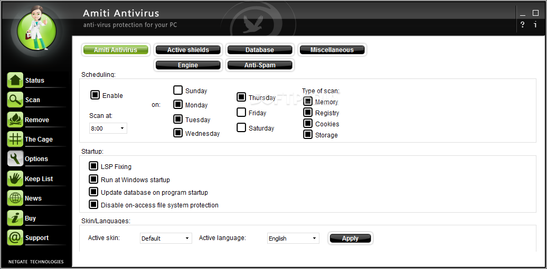This screenshot has height=269, width=547.
Task: Click the Amiti Antivirus title text
Action: (121, 13)
